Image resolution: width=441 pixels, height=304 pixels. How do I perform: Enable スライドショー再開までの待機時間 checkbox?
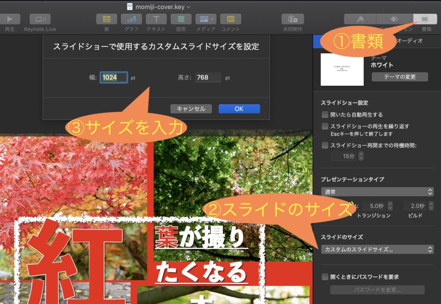tap(325, 145)
